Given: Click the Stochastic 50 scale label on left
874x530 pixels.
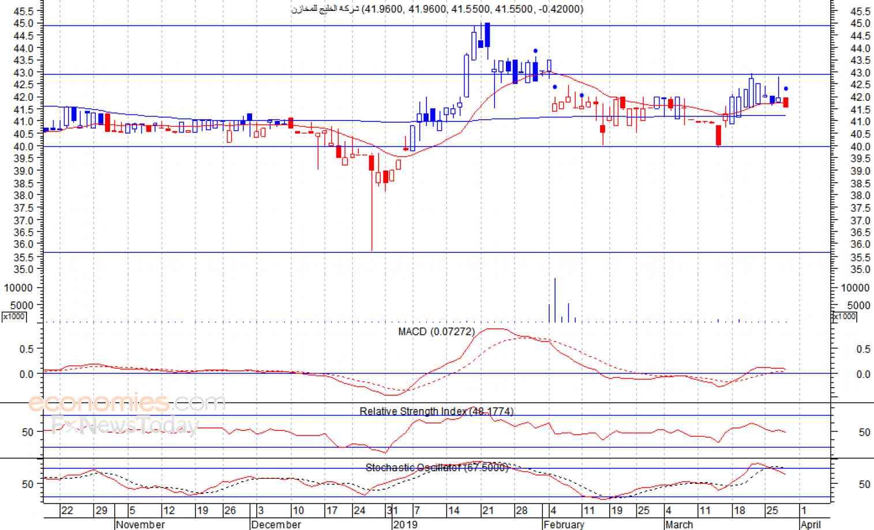Looking at the screenshot, I should (28, 484).
